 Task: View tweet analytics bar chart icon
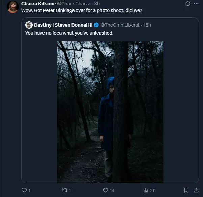(146, 190)
